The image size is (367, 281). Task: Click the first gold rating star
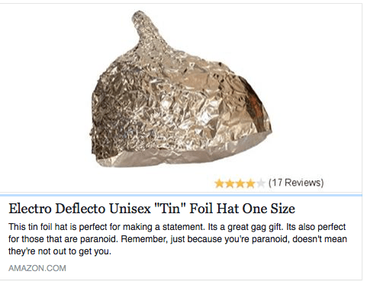[x=219, y=183]
